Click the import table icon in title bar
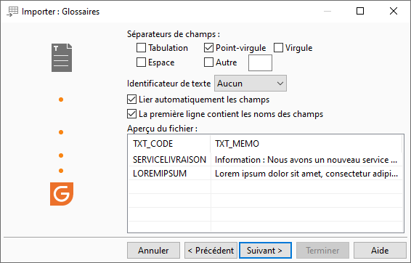Viewport: 411px width, 263px height. 12,12
